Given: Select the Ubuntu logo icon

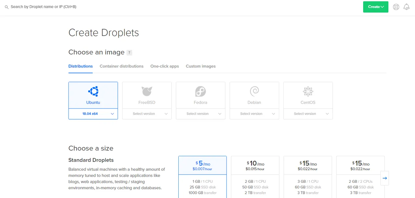Looking at the screenshot, I should 93,91.
